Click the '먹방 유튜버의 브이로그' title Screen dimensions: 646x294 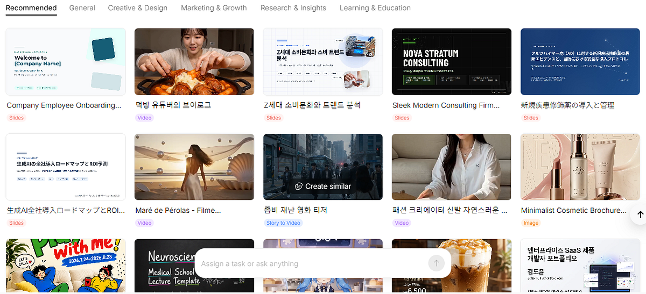173,105
